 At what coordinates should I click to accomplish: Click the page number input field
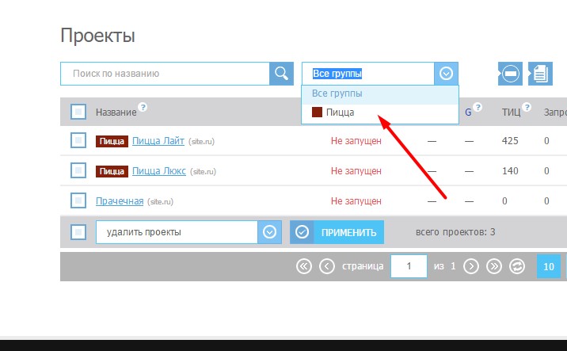[409, 266]
